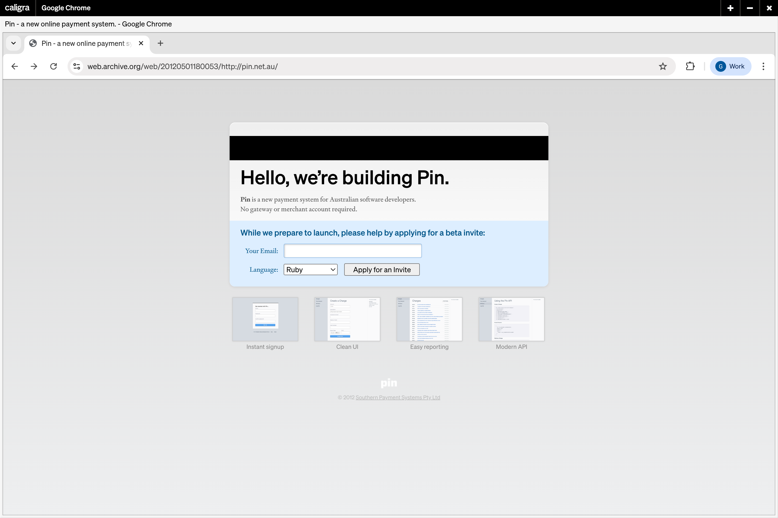Open Chrome's three-dot menu
778x518 pixels.
pyautogui.click(x=763, y=66)
